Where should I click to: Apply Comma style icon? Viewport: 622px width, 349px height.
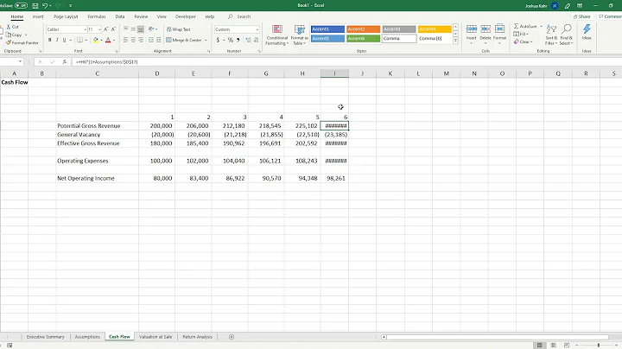coord(238,40)
